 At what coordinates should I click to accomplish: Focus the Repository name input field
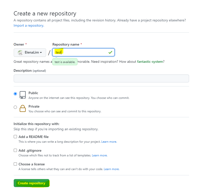pyautogui.click(x=83, y=52)
